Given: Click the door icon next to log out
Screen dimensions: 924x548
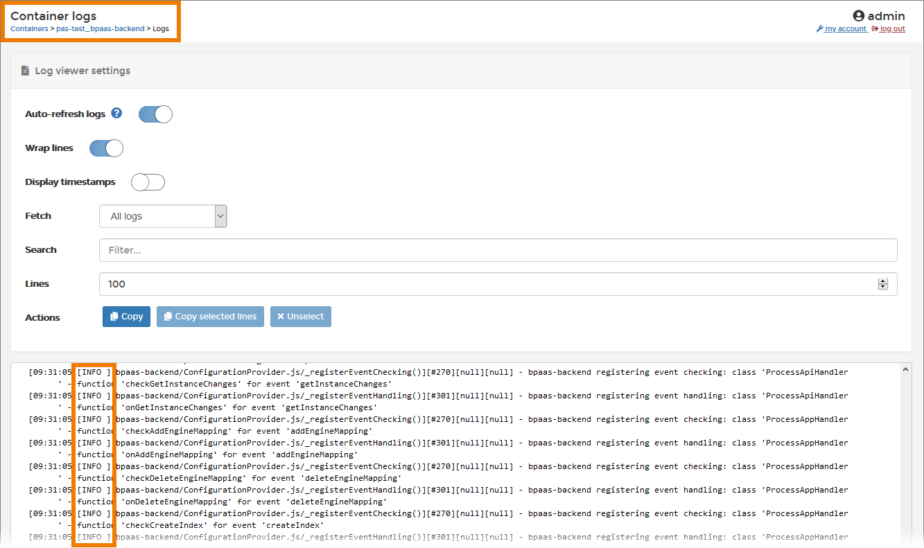Looking at the screenshot, I should 875,28.
